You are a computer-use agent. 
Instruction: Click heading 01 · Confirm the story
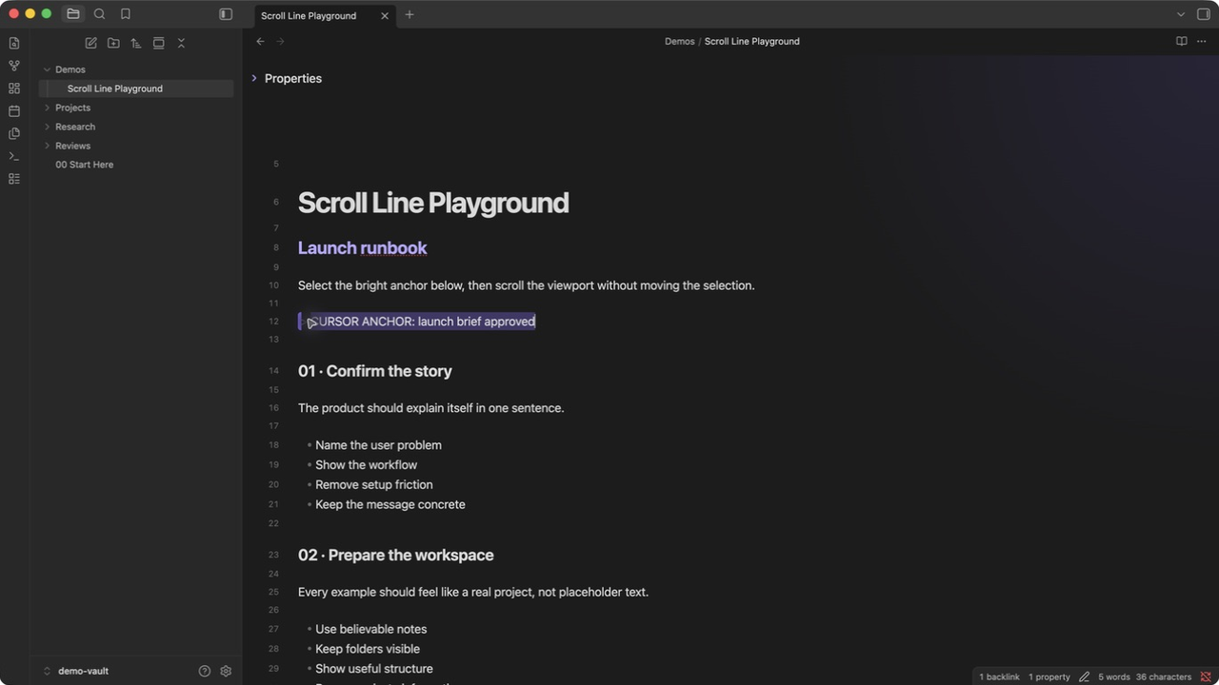click(x=375, y=371)
